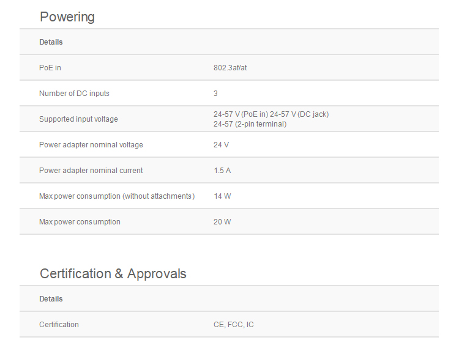Click the Certification & Approvals heading
The height and width of the screenshot is (351, 459).
(113, 273)
